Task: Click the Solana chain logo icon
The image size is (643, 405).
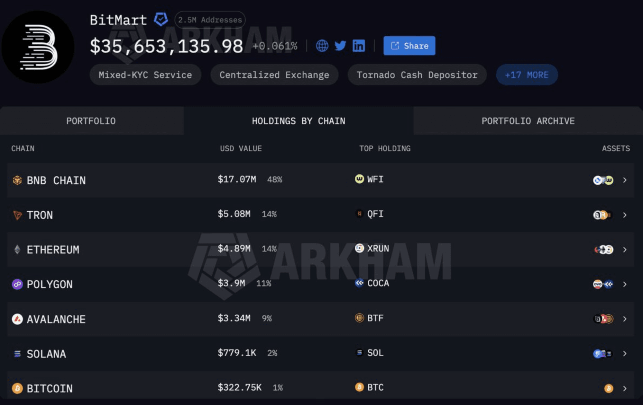Action: coord(17,354)
